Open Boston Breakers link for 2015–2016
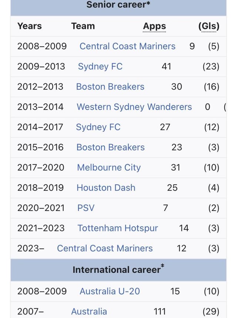237x318 pixels. click(x=110, y=147)
